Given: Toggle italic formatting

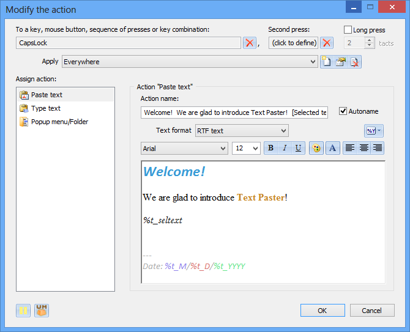Looking at the screenshot, I should click(x=285, y=148).
